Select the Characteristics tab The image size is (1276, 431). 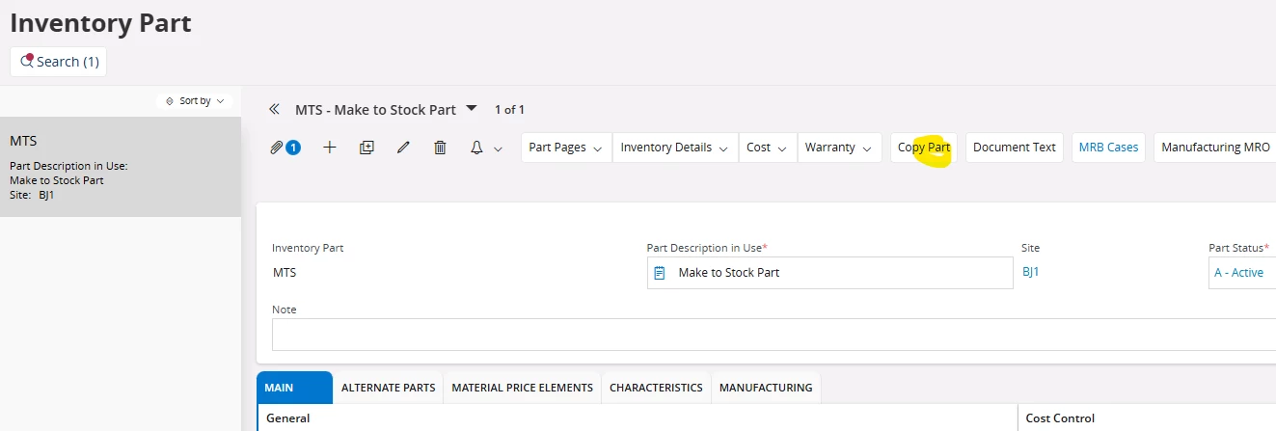[656, 388]
